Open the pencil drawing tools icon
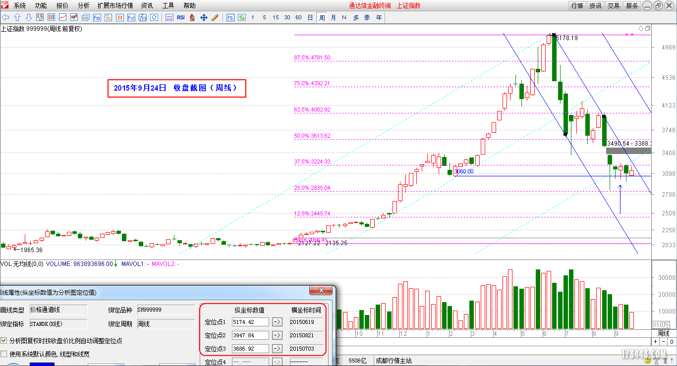The height and width of the screenshot is (366, 677). tap(215, 17)
